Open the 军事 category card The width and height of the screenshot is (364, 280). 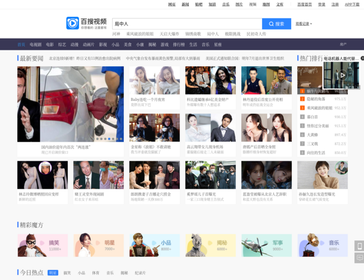(x=267, y=245)
